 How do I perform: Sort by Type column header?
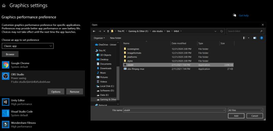(x=201, y=43)
